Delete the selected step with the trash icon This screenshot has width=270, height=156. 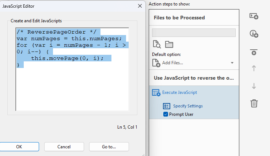click(x=254, y=103)
